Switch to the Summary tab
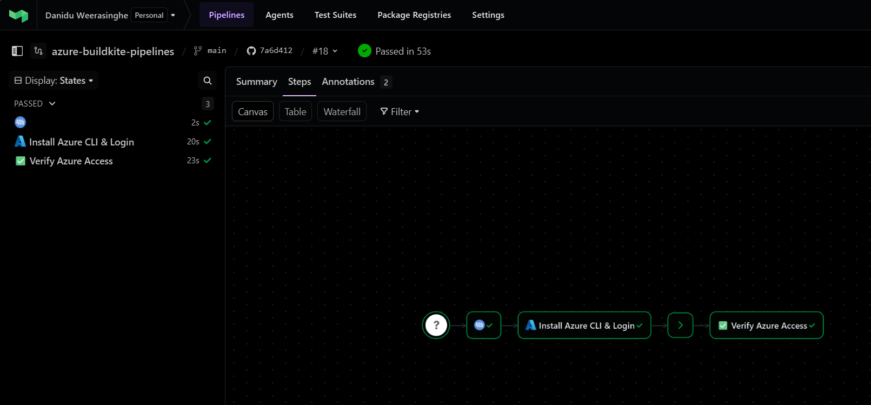This screenshot has height=405, width=871. (257, 82)
